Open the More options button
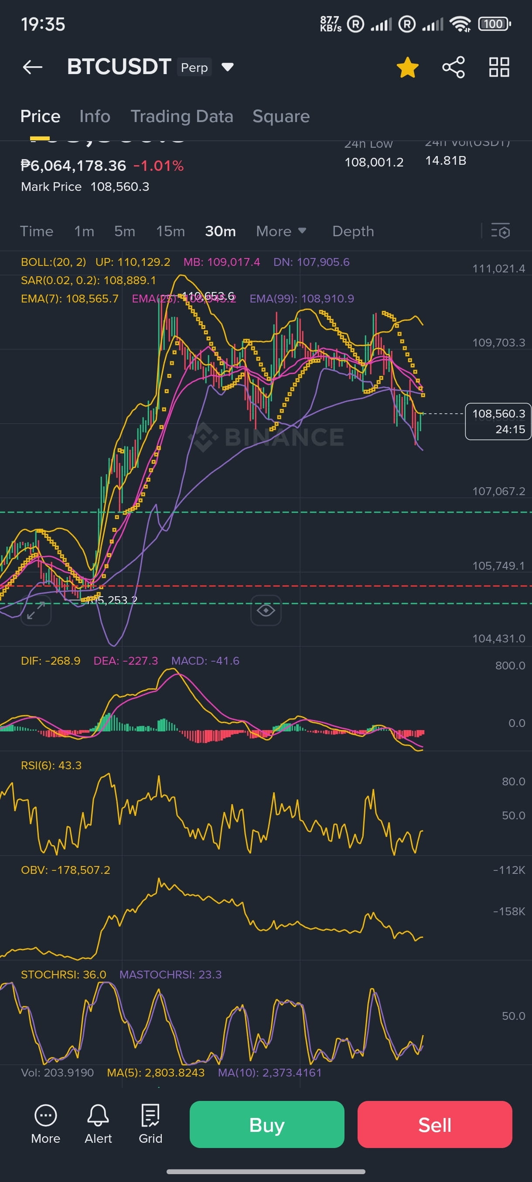The height and width of the screenshot is (1182, 532). (45, 1124)
